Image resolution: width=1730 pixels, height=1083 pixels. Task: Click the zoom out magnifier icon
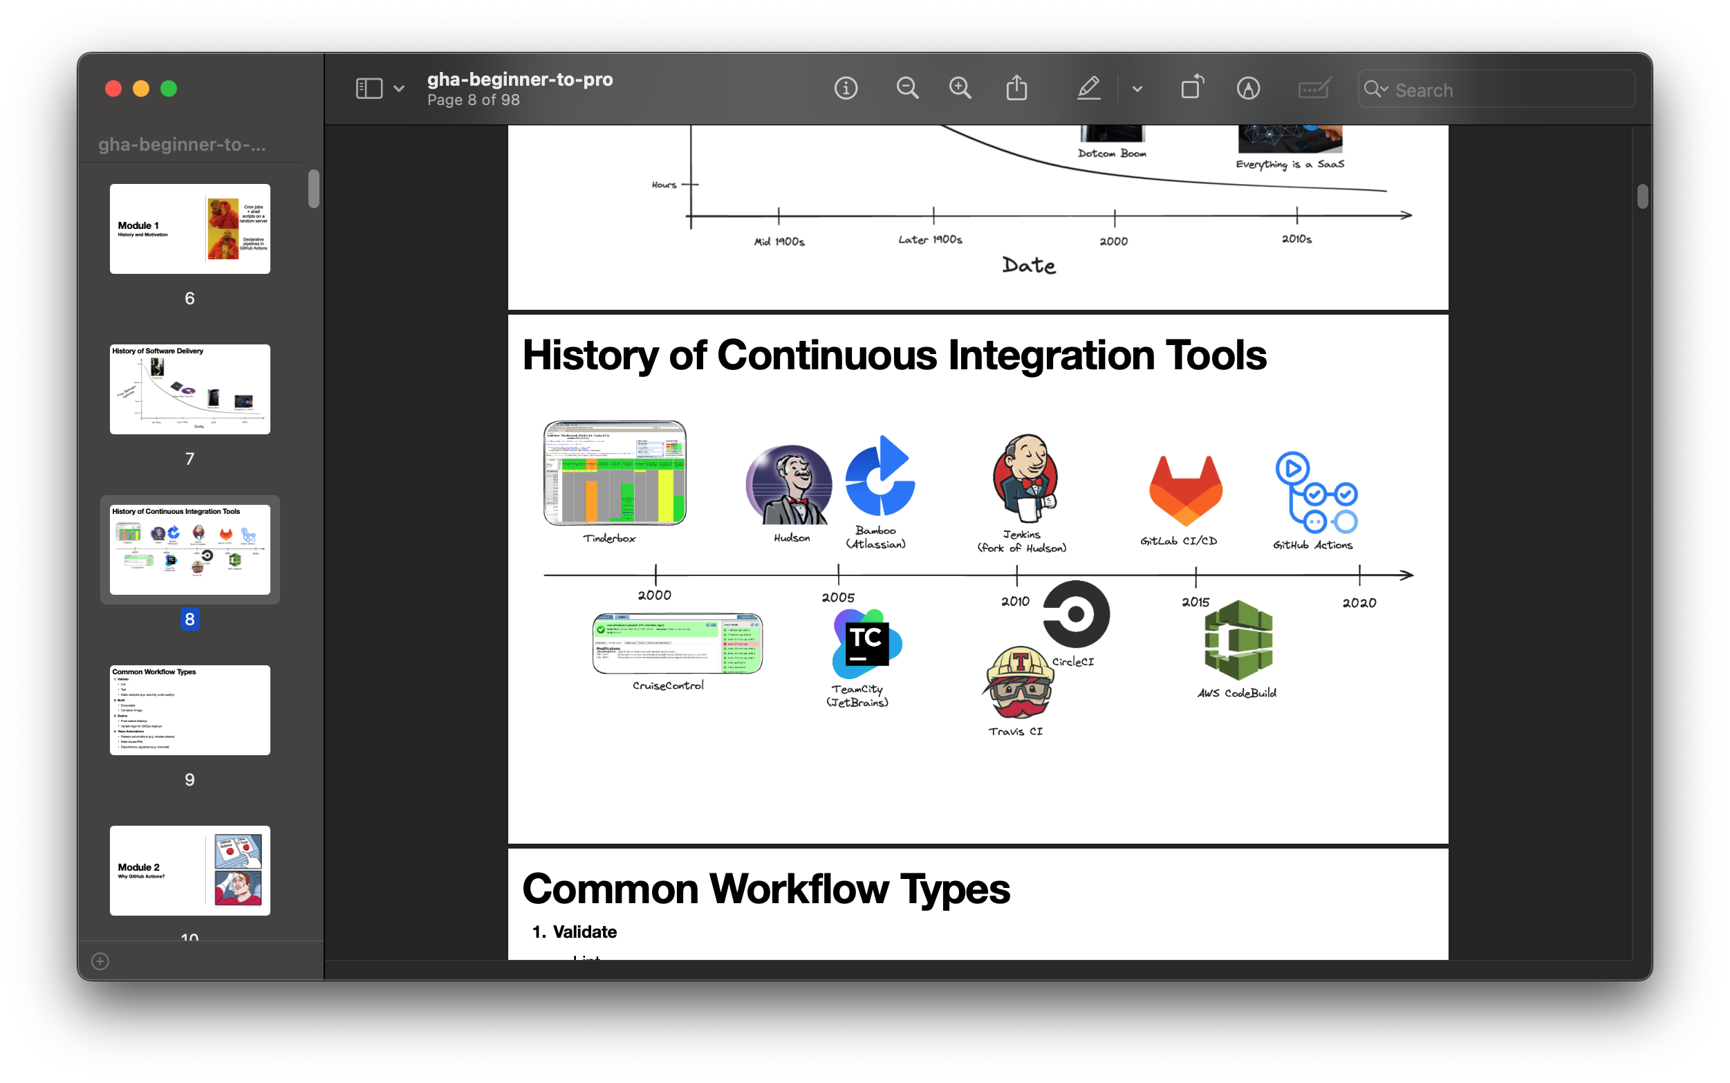click(907, 89)
